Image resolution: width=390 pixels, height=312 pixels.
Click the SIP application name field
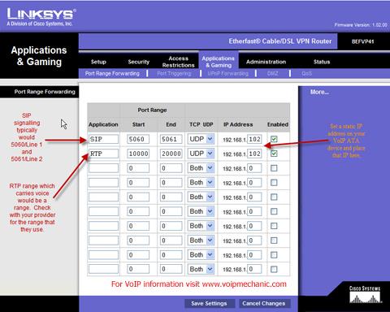point(103,139)
